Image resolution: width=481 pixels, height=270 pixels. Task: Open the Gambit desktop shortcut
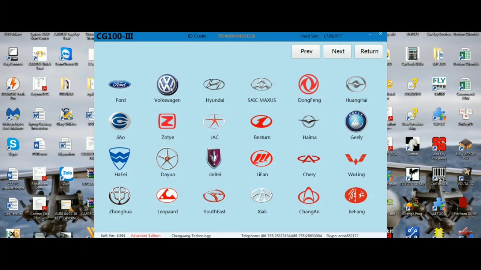pyautogui.click(x=412, y=147)
